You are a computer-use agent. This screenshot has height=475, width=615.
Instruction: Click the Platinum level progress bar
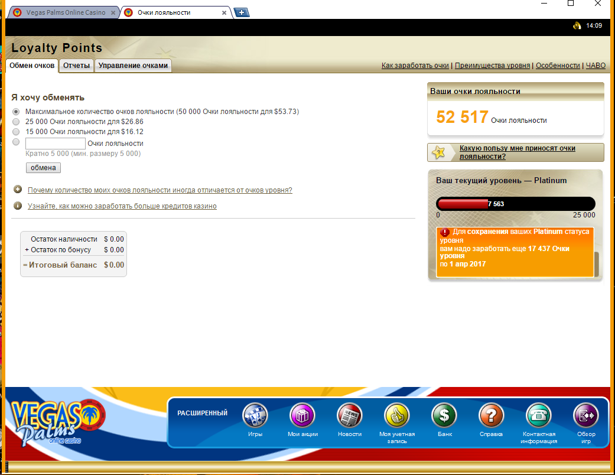[x=515, y=204]
